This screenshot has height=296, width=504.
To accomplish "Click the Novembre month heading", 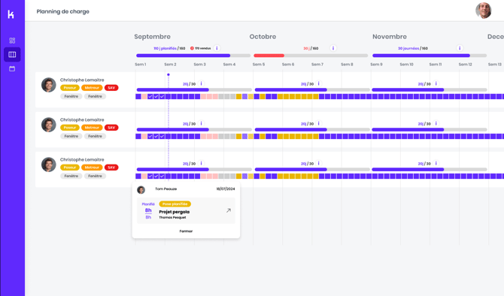I will pyautogui.click(x=390, y=37).
